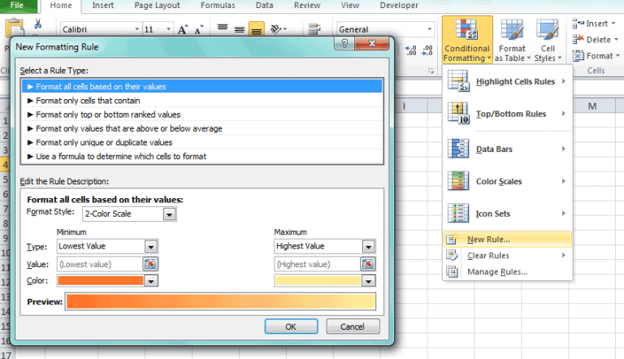Open the Minimum Type dropdown
This screenshot has width=624, height=359.
coord(150,246)
